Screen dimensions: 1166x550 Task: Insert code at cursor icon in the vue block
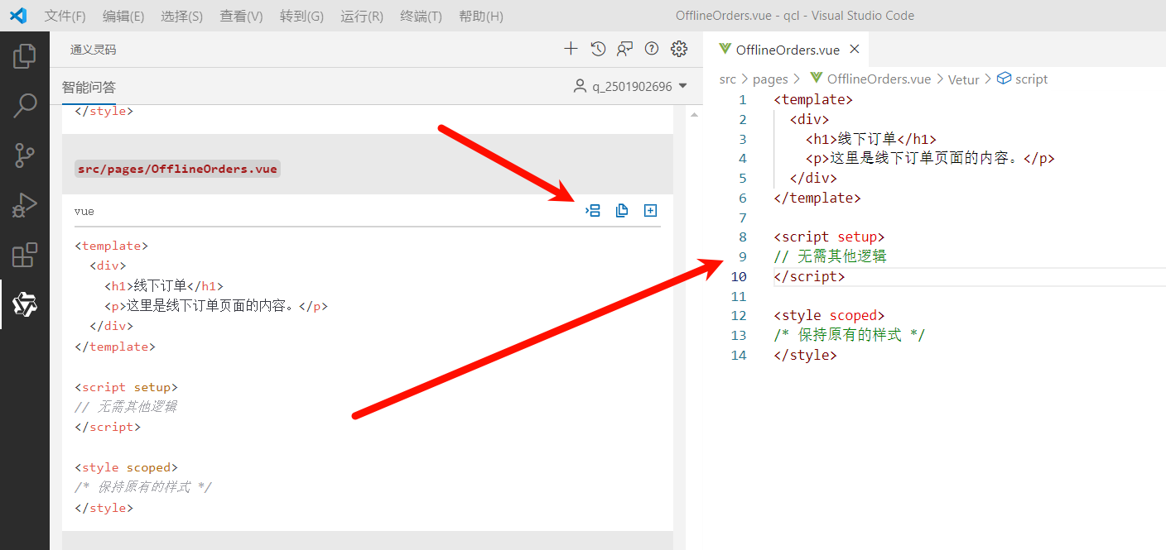pyautogui.click(x=593, y=211)
